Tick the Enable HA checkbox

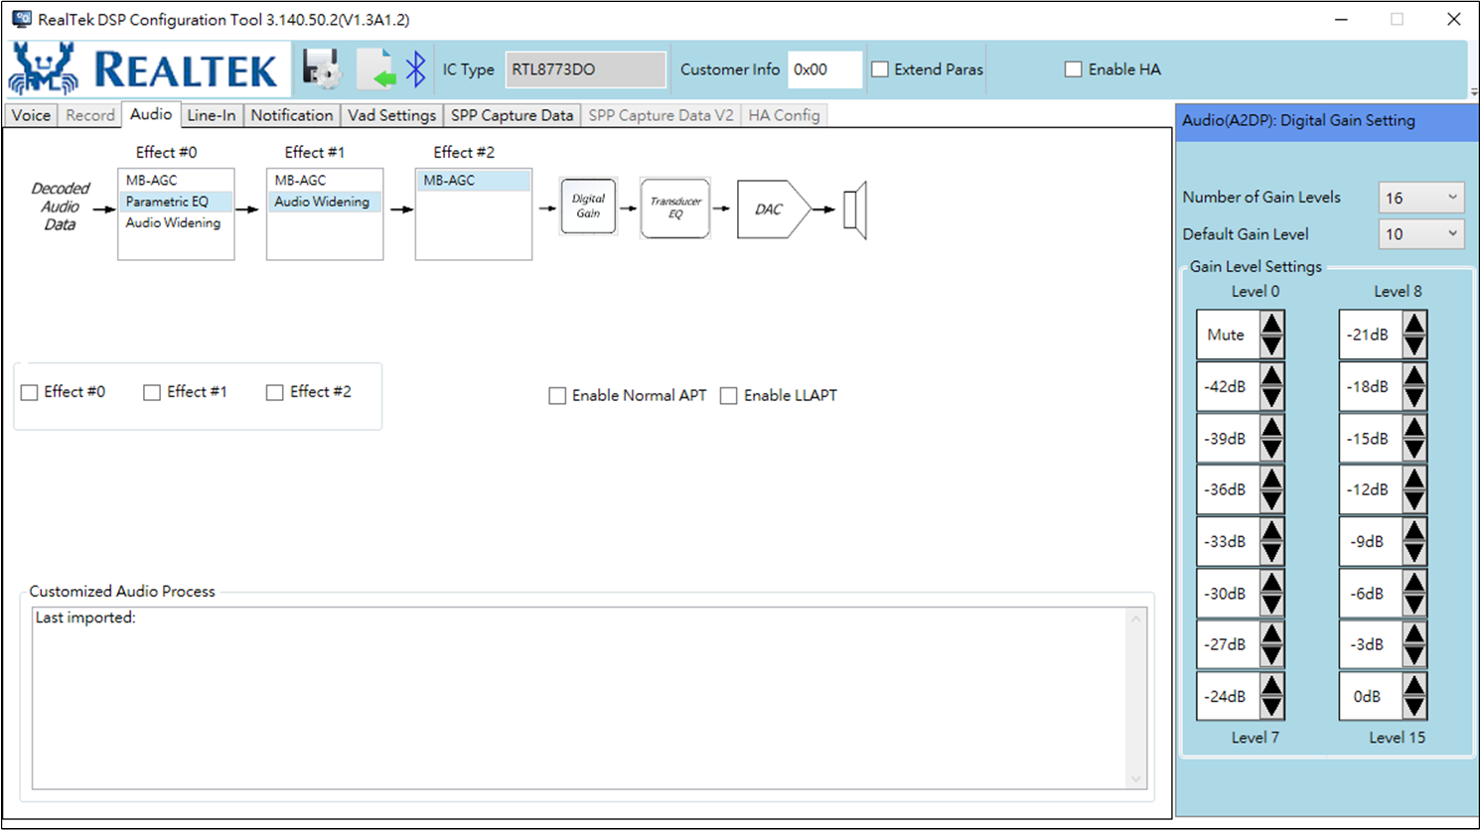(1073, 69)
